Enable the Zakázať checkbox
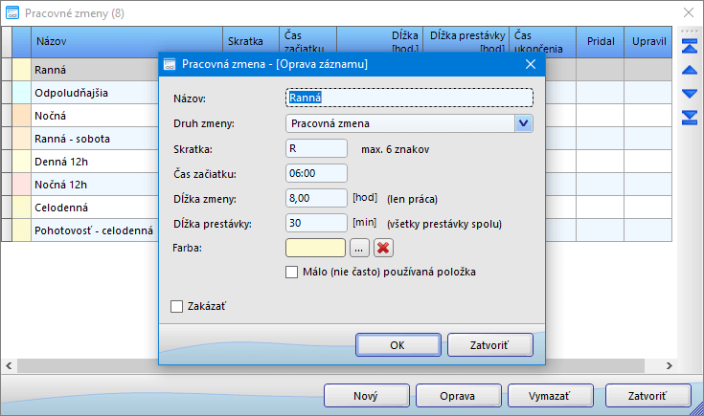This screenshot has width=704, height=416. (176, 307)
